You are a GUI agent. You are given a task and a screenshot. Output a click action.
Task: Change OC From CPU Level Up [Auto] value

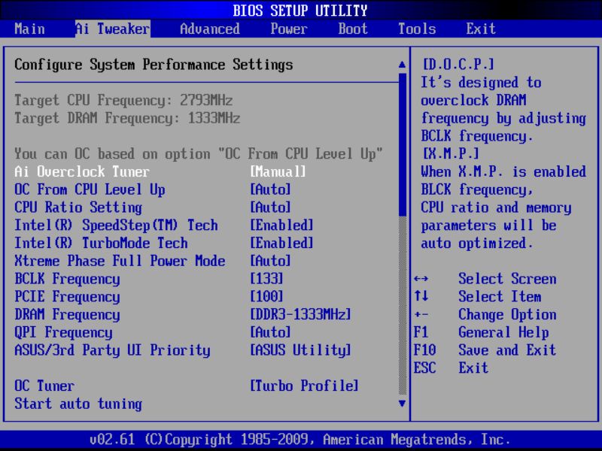[270, 189]
